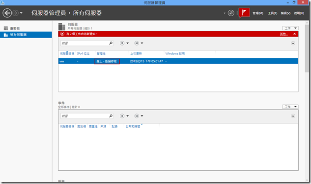311x184 pixels.
Task: Click the 所有伺服器 sidebar icon
Action: click(6, 35)
